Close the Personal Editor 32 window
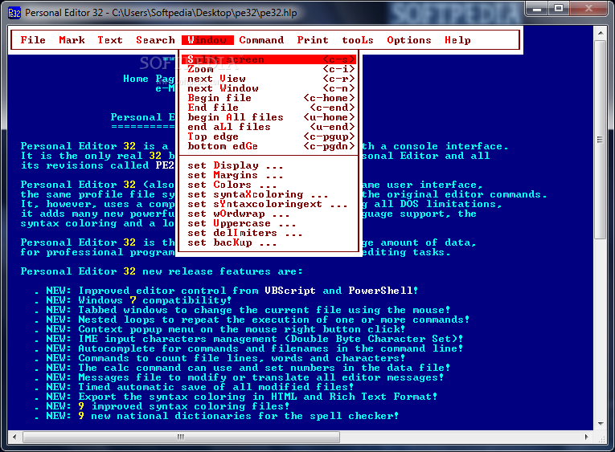This screenshot has height=452, width=615. click(588, 8)
